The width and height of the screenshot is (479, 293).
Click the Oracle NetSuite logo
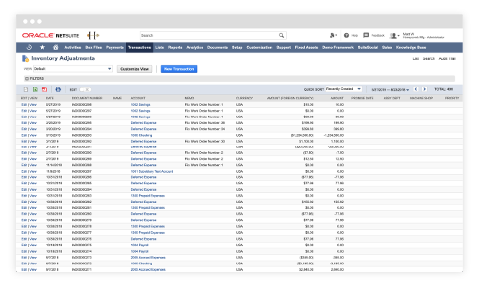[x=50, y=35]
